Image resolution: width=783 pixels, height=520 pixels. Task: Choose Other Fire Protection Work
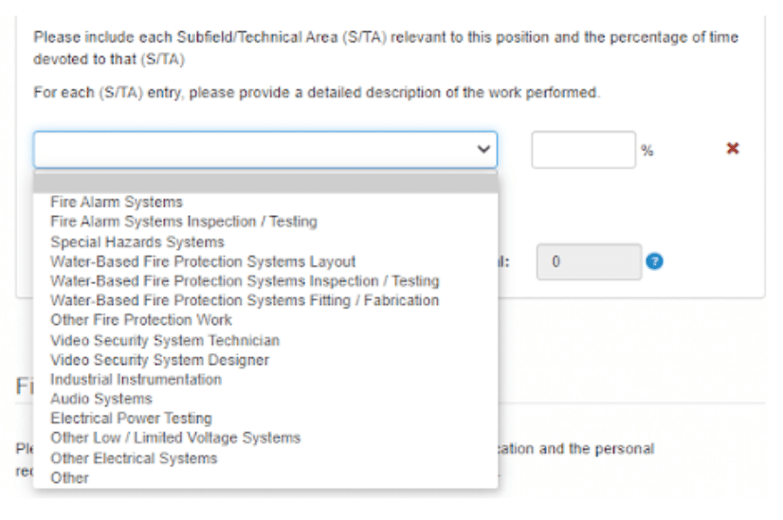(x=141, y=320)
